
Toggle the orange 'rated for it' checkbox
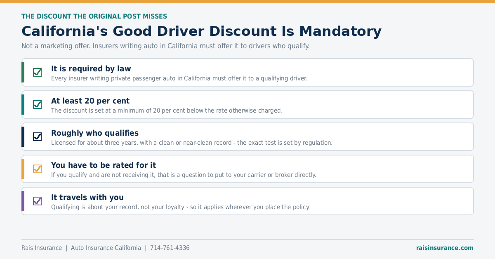point(37,169)
